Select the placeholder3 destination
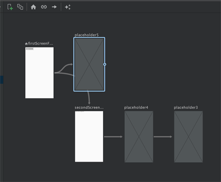 pos(188,137)
